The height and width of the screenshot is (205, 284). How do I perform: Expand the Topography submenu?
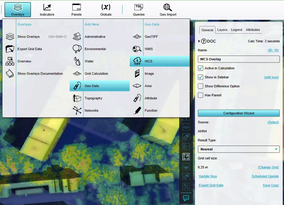coord(93,98)
